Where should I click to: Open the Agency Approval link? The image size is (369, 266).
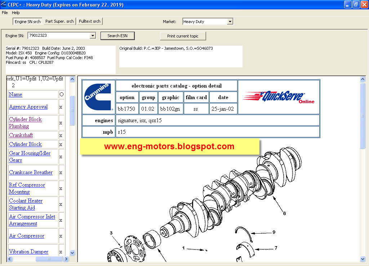[28, 107]
